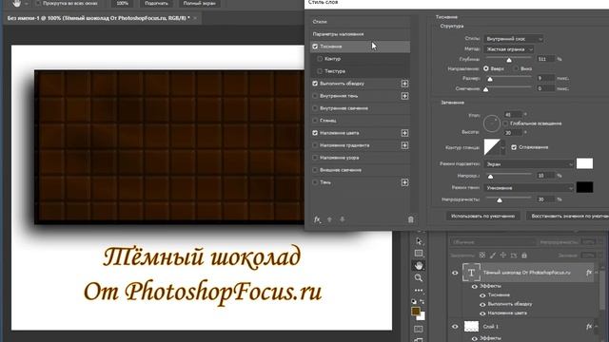Open the three-dots Edit Toolbar menu
Viewport: 609px width, 342px height.
tap(419, 290)
